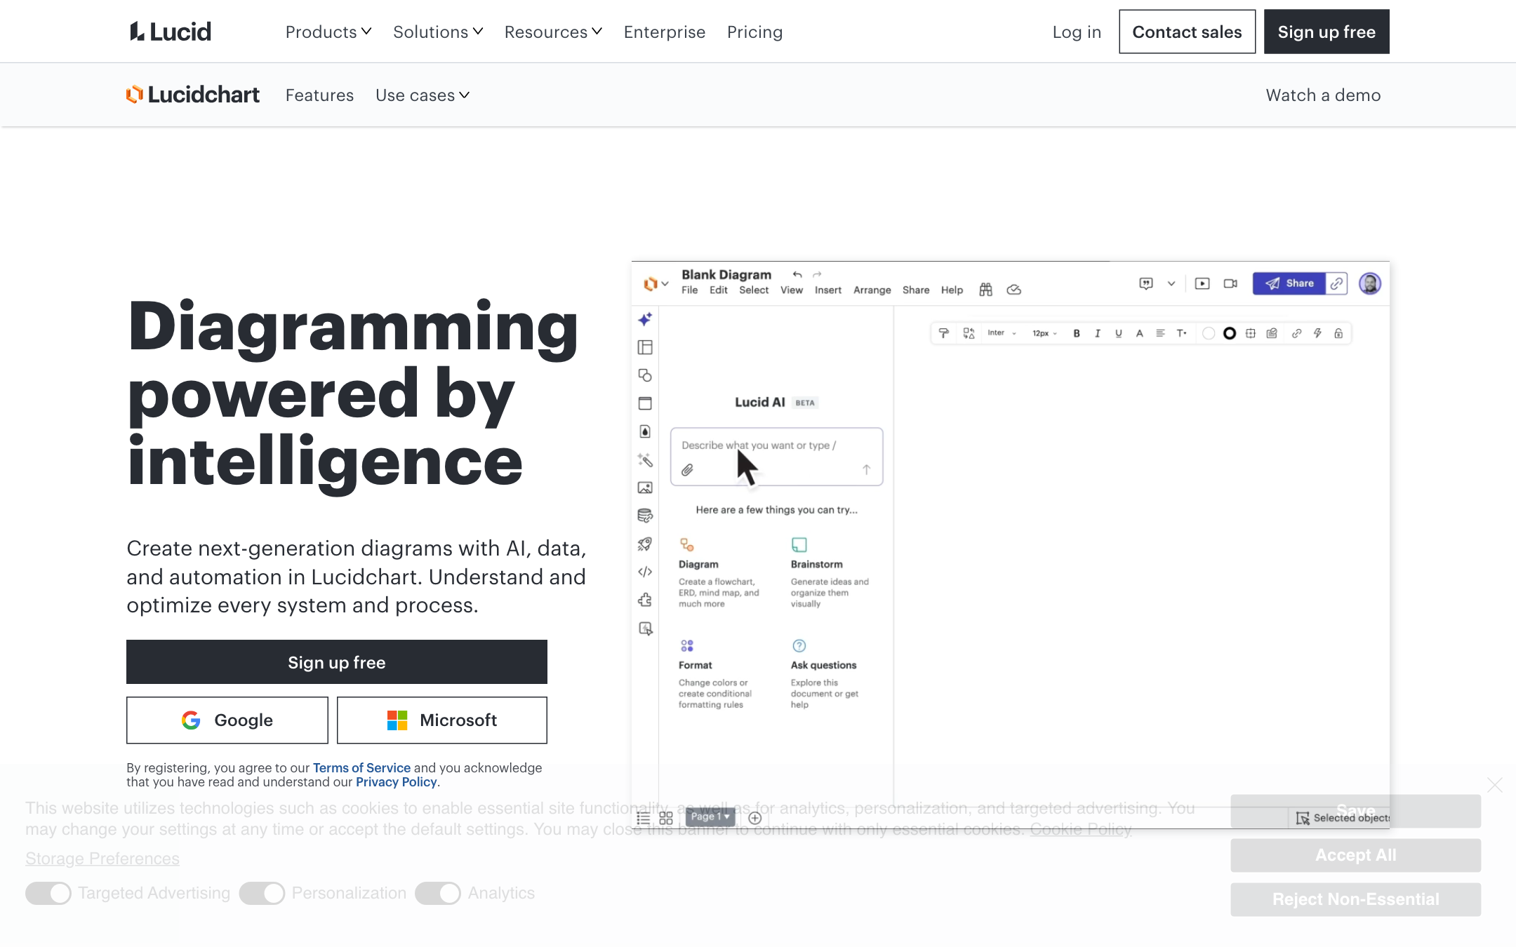Viewport: 1516px width, 947px height.
Task: Expand the Use cases dropdown
Action: (423, 95)
